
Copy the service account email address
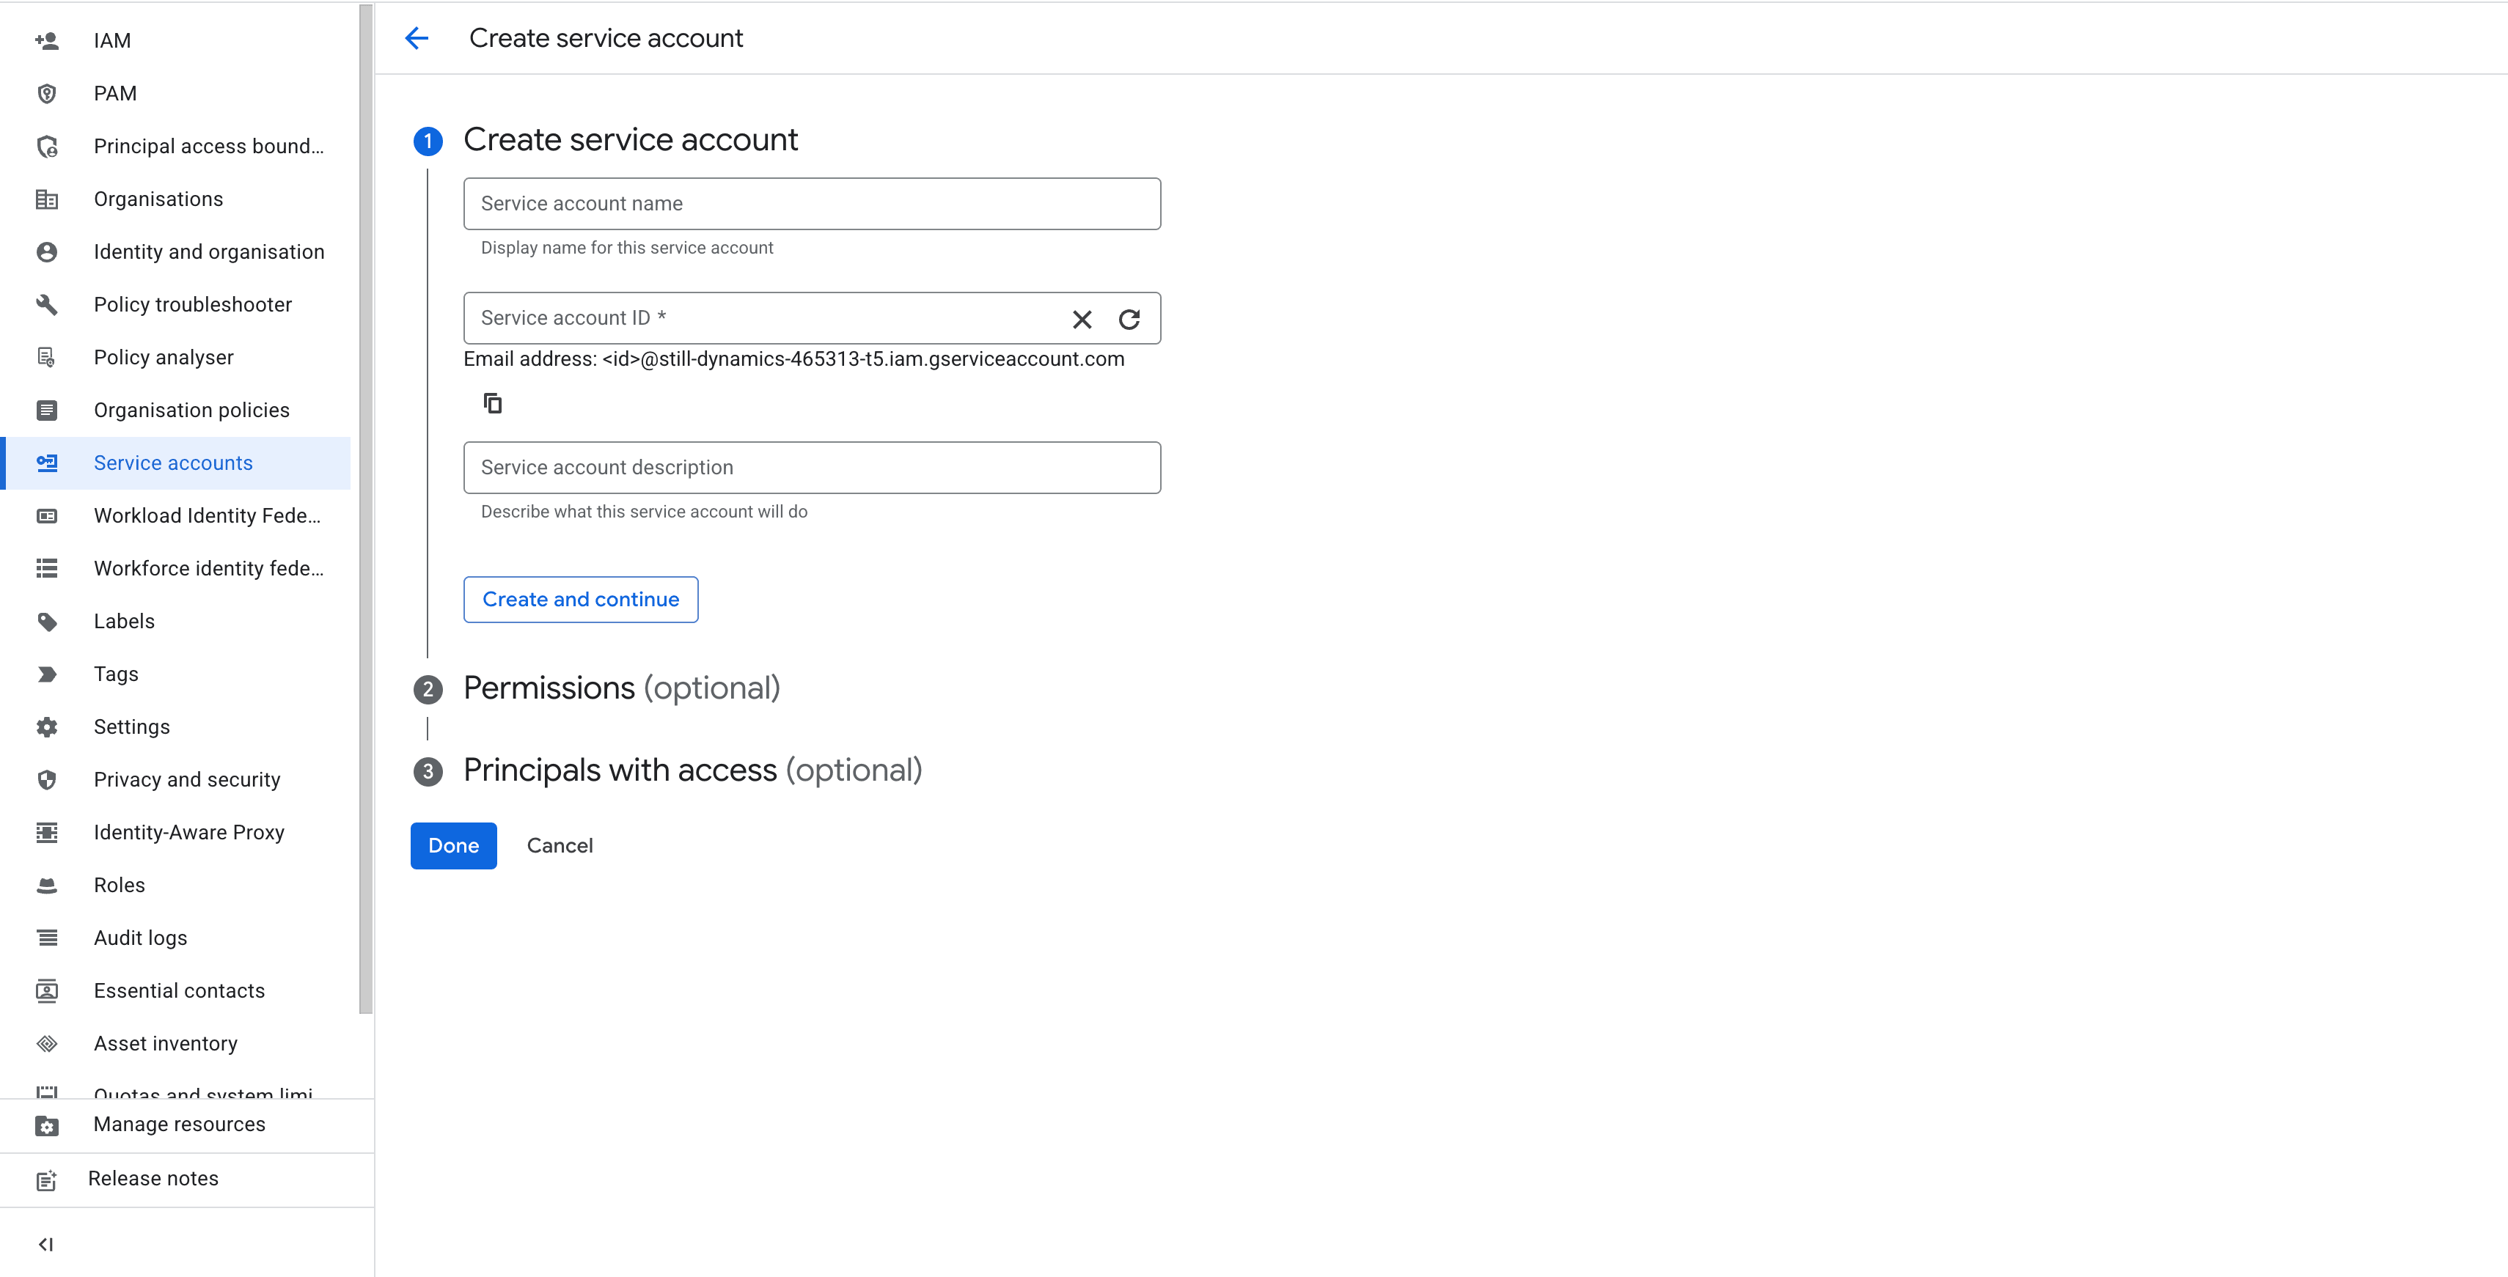point(493,403)
